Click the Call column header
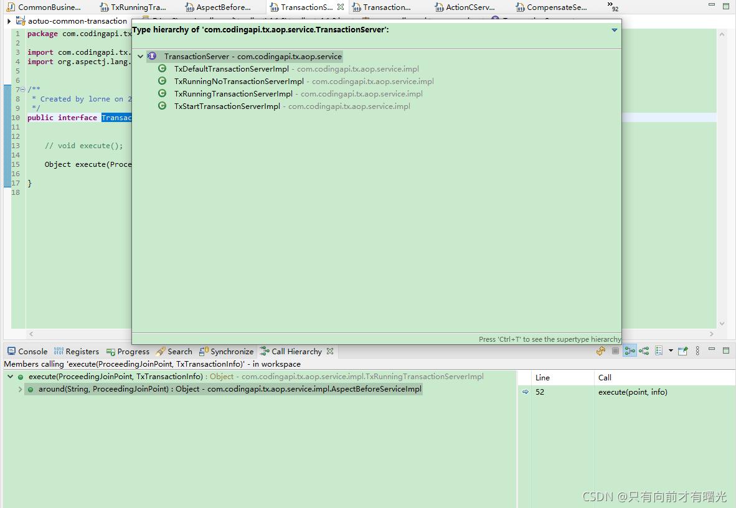This screenshot has width=736, height=508. (x=664, y=377)
